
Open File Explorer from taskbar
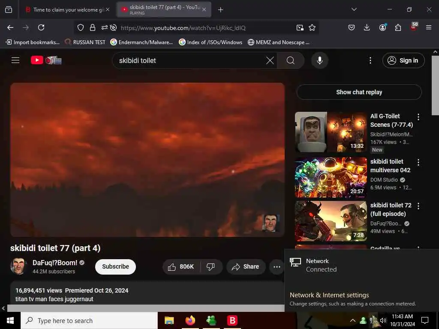pos(169,320)
